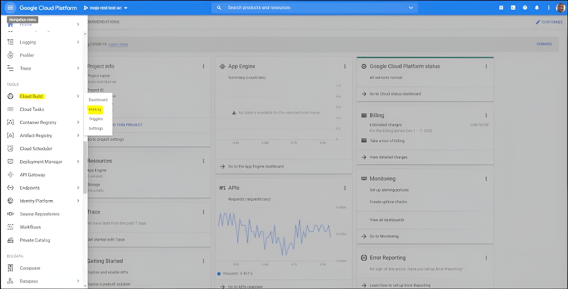Click the Container Registry sidebar icon
This screenshot has height=289, width=568.
[10, 122]
